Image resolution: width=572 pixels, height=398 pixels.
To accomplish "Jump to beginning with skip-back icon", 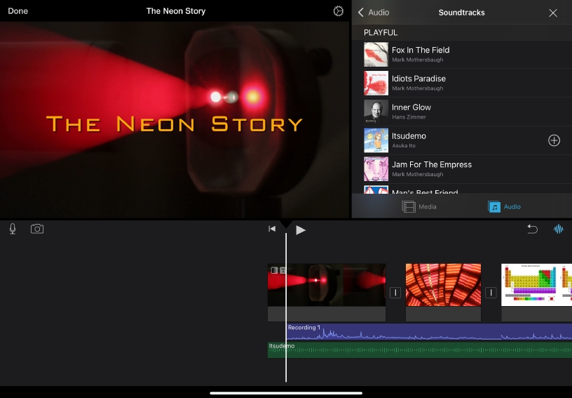I will coord(272,229).
